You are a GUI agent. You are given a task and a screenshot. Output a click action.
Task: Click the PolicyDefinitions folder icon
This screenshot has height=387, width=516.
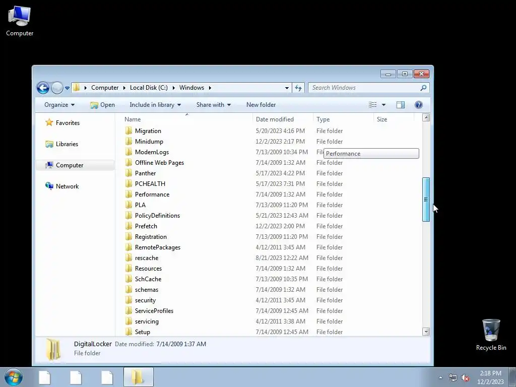(x=128, y=215)
